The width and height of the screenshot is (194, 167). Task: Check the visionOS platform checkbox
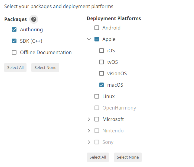(102, 73)
